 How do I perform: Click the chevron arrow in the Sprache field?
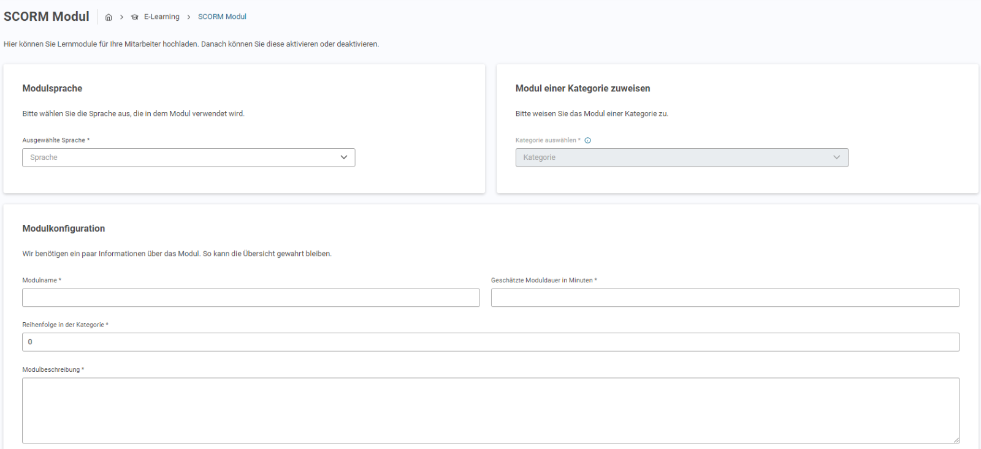click(344, 157)
